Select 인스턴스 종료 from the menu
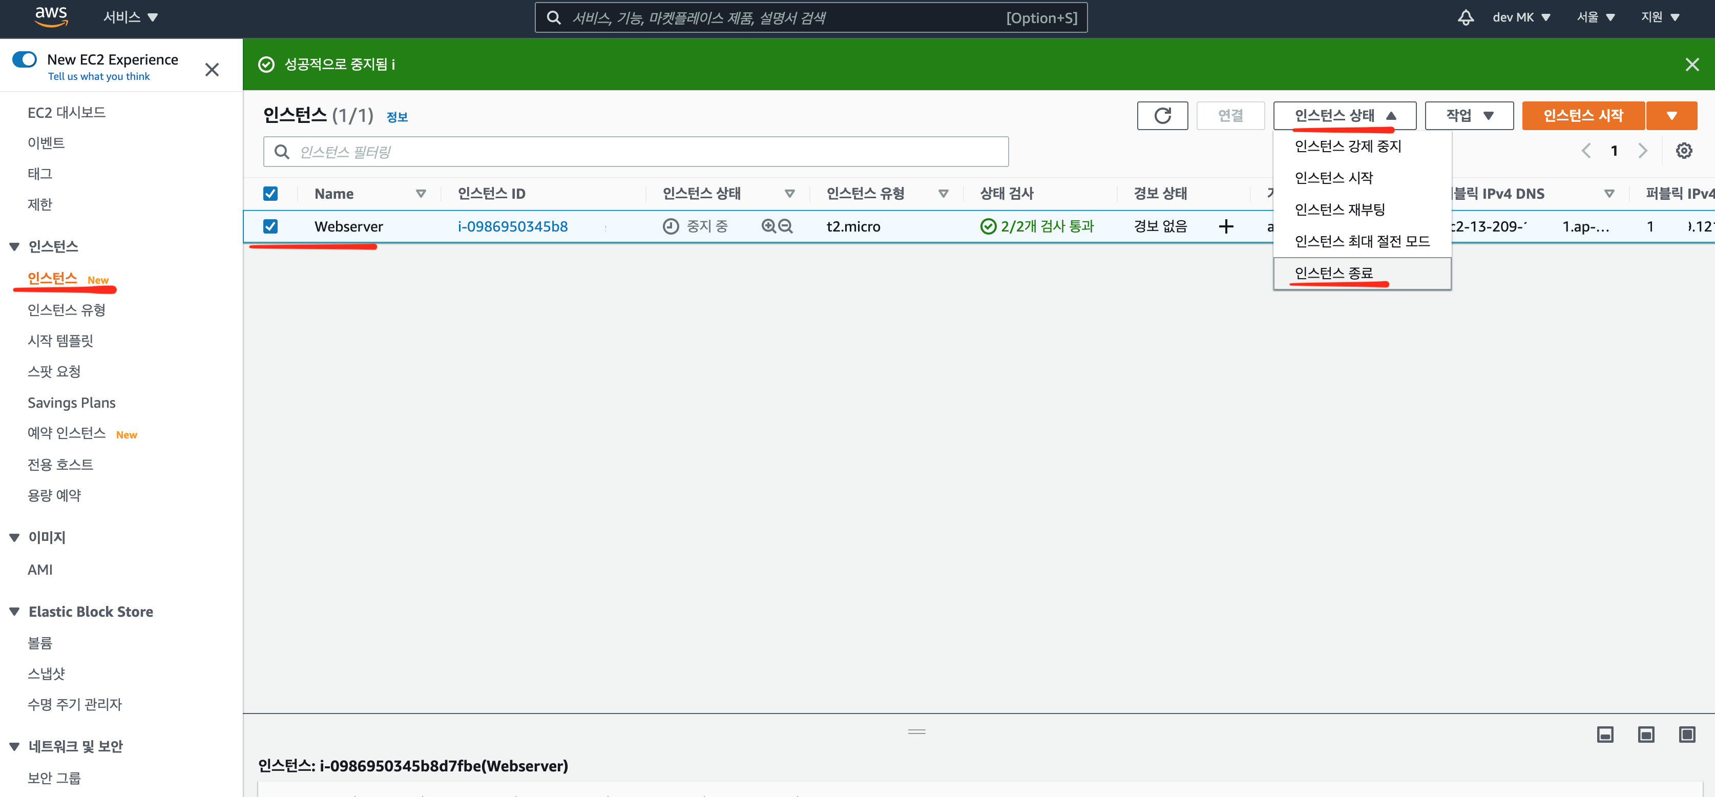1715x797 pixels. 1333,273
